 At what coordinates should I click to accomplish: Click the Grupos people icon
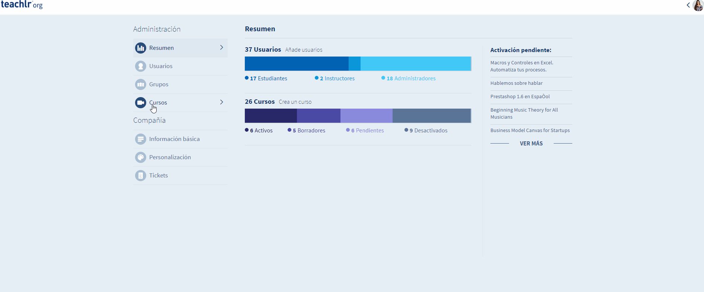141,84
